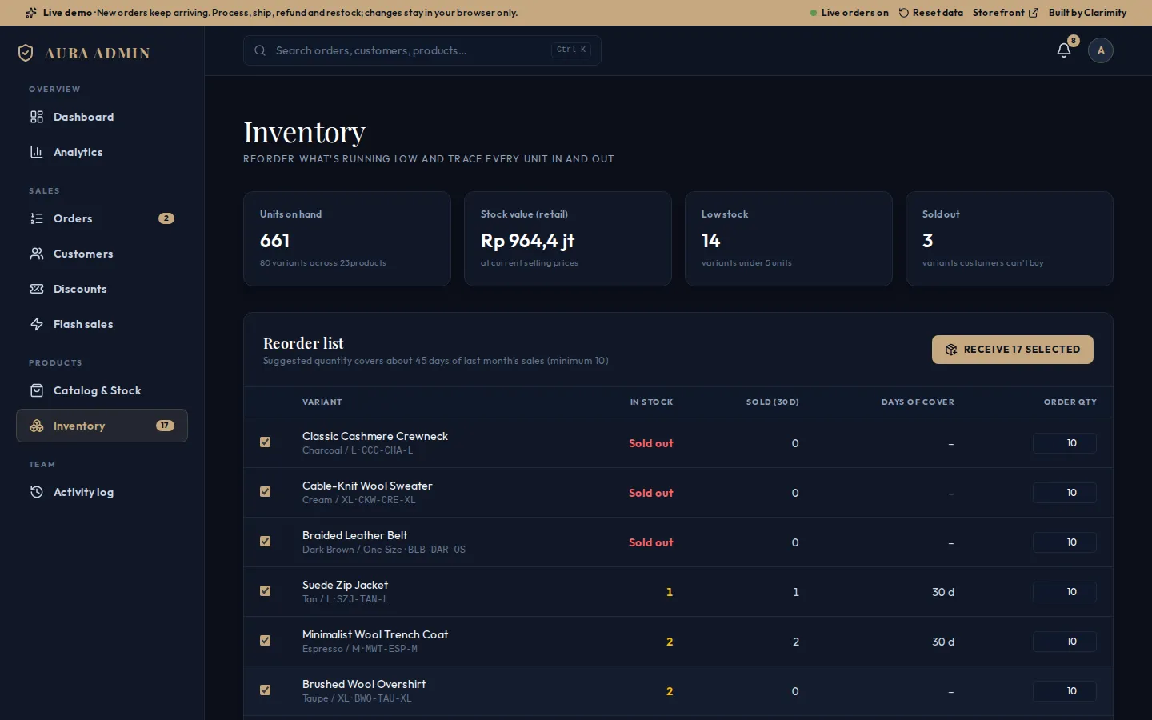The width and height of the screenshot is (1152, 720).
Task: Click the Sold out stat card
Action: (x=1010, y=238)
